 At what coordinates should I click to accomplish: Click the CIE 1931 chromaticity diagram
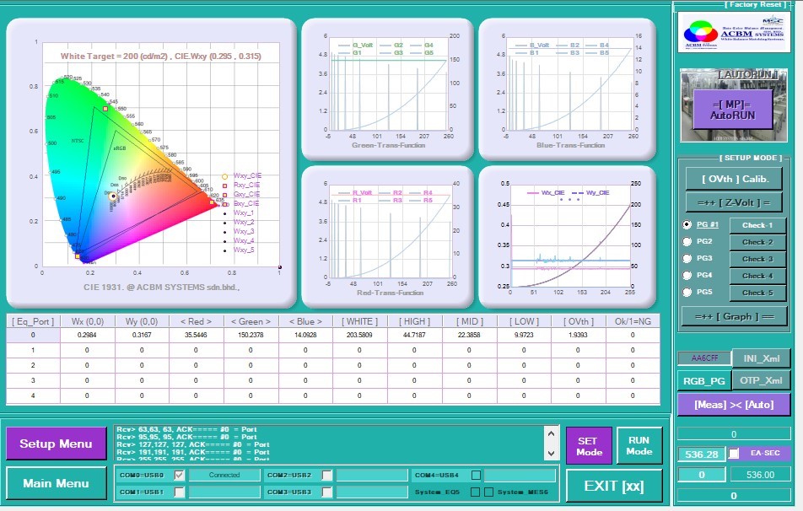point(151,163)
